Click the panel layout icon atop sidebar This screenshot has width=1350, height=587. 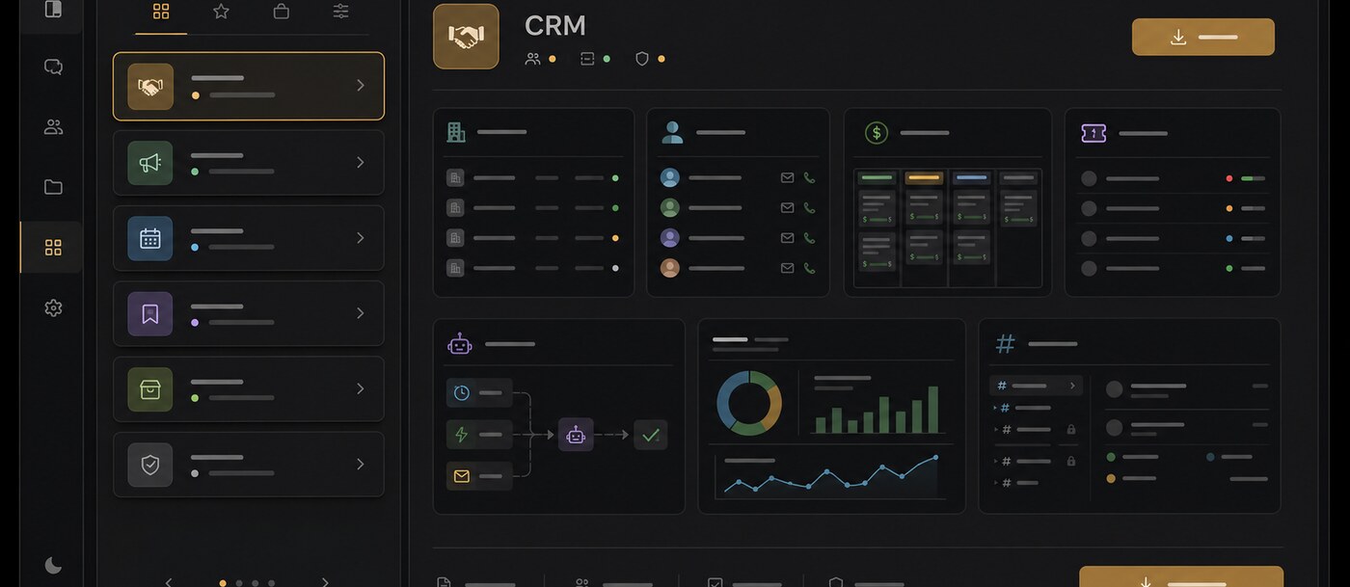pos(53,9)
